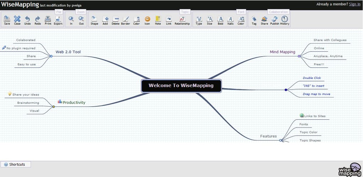
Task: Click the pin icon on No plugin required
Action: click(4, 47)
